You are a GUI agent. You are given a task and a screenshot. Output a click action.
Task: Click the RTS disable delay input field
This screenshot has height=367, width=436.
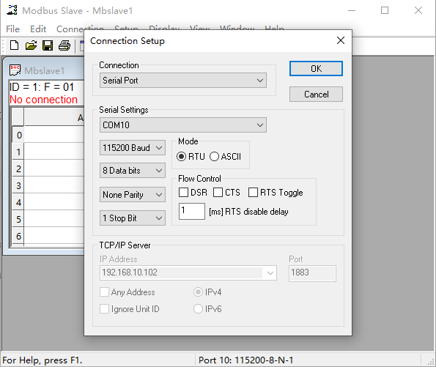click(x=192, y=211)
